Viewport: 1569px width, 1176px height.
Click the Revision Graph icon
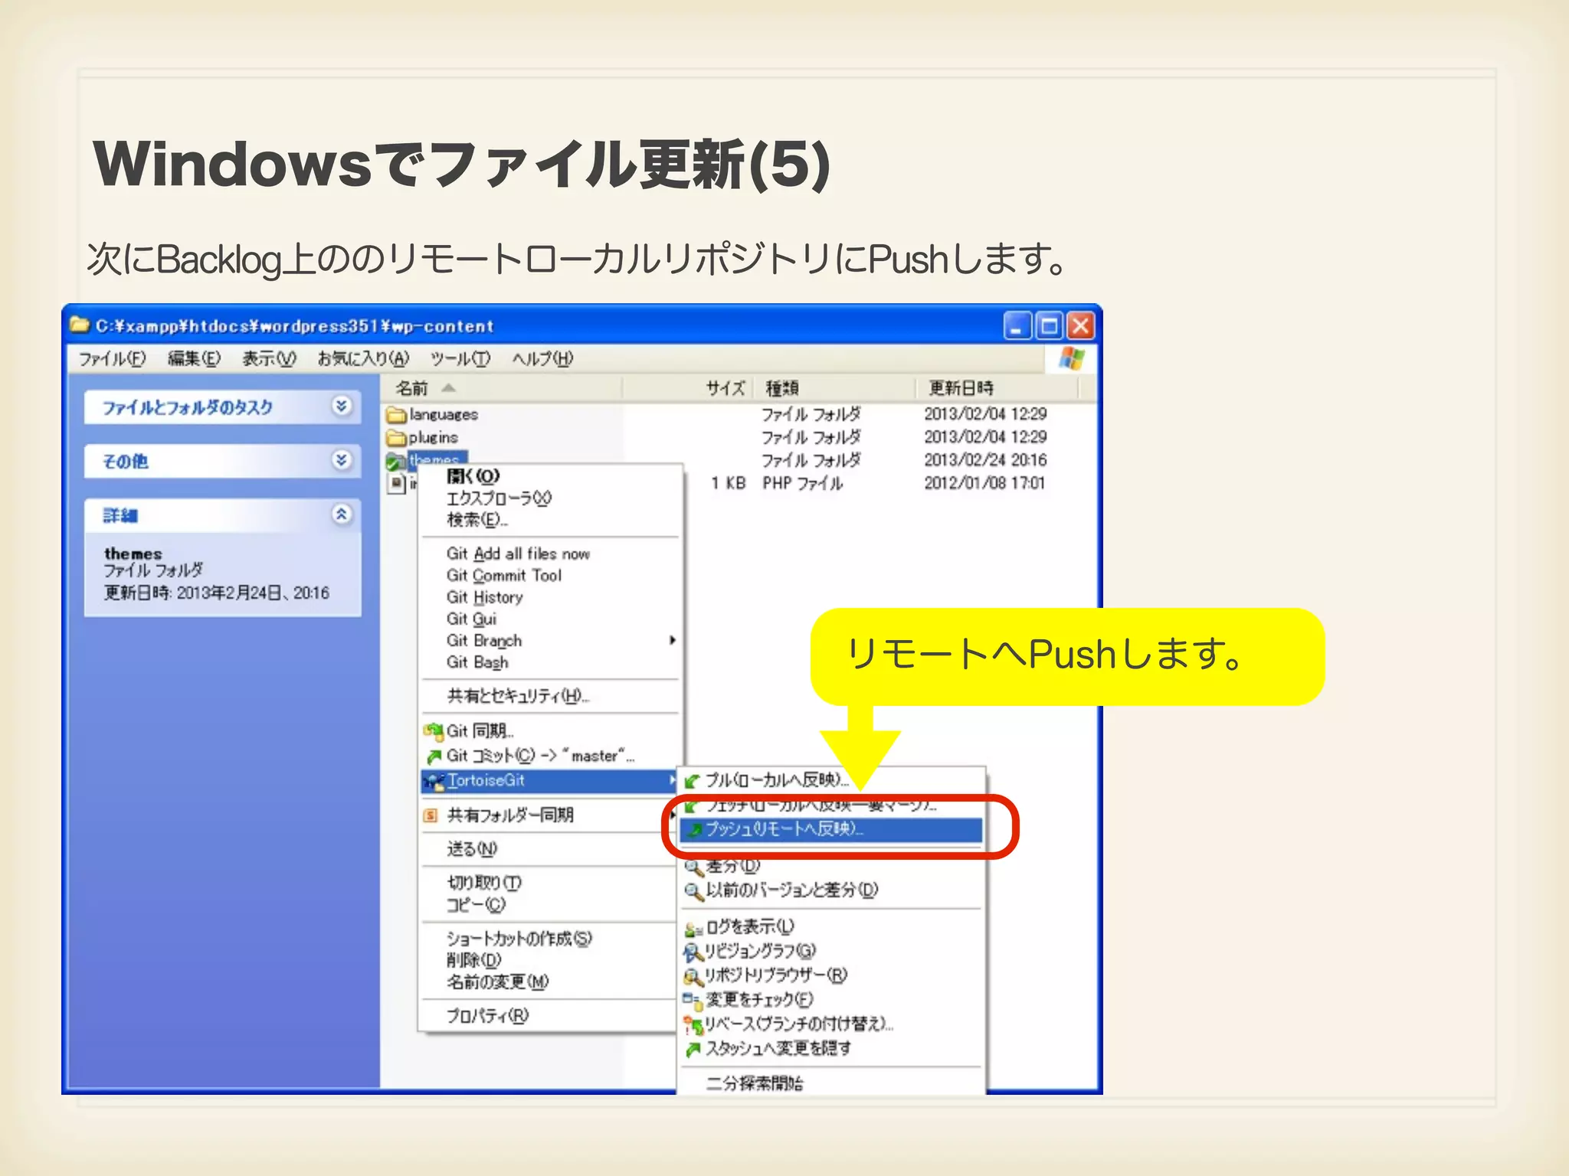click(x=693, y=952)
